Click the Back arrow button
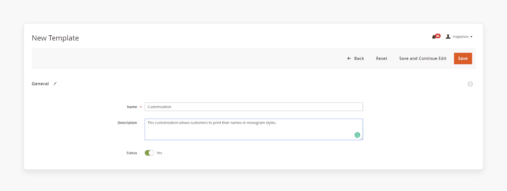The height and width of the screenshot is (191, 507). coord(356,58)
